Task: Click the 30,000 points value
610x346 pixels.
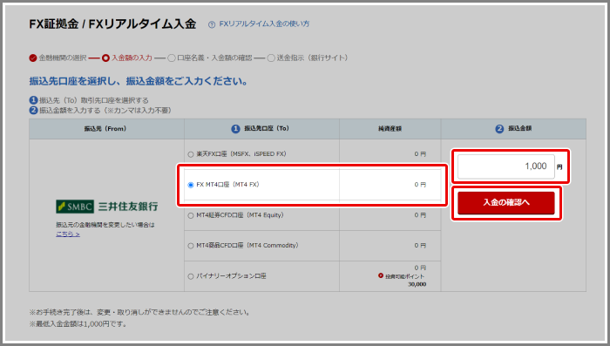Action: click(417, 284)
